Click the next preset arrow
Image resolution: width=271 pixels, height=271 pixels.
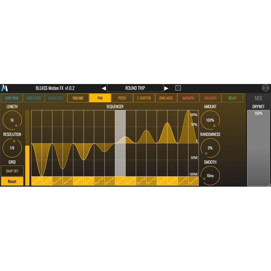point(167,87)
